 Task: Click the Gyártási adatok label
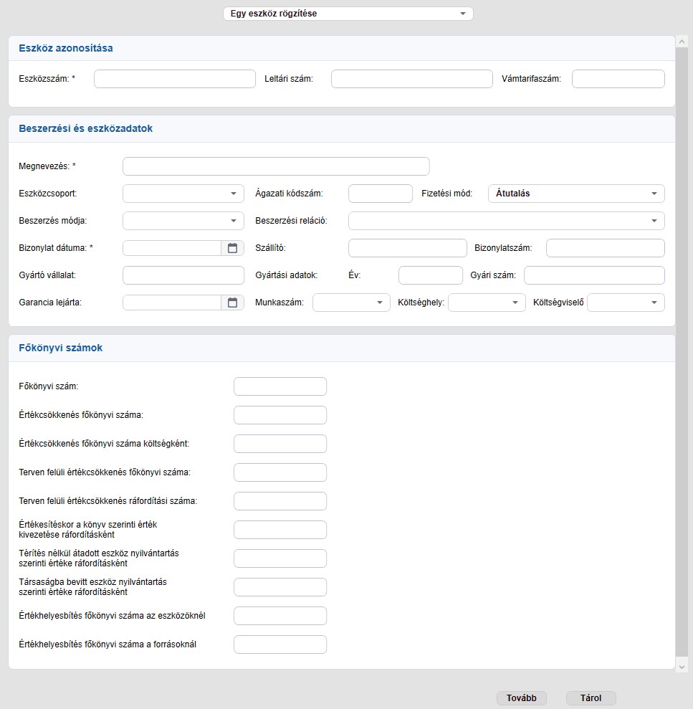pyautogui.click(x=287, y=275)
